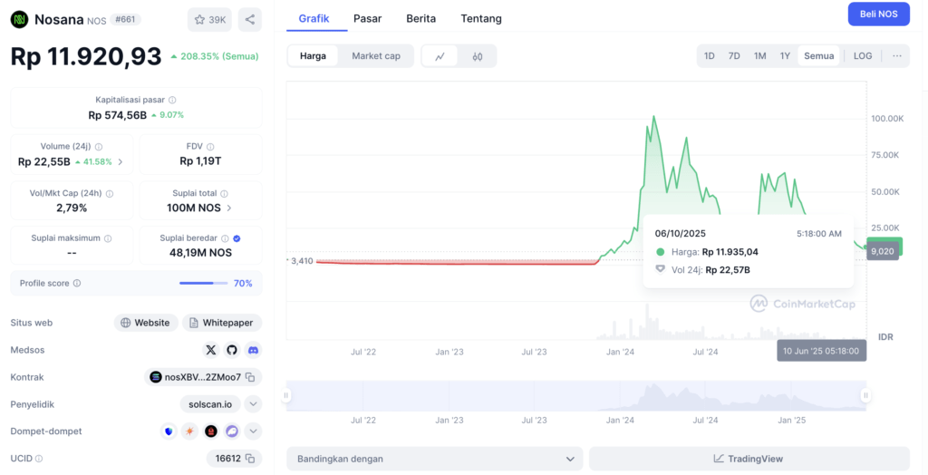This screenshot has height=475, width=928.
Task: Click the Profile score progress bar
Action: (x=204, y=284)
